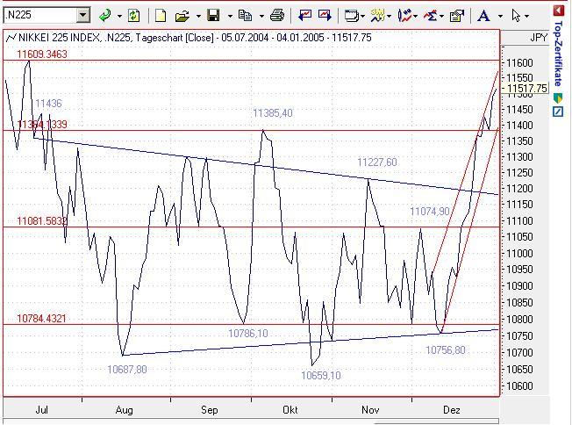Viewport: 572px width, 425px height.
Task: Open chart properties icon
Action: point(457,16)
